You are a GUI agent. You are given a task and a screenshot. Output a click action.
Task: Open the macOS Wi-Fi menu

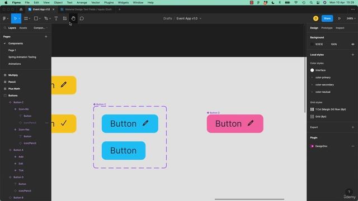pyautogui.click(x=296, y=2)
